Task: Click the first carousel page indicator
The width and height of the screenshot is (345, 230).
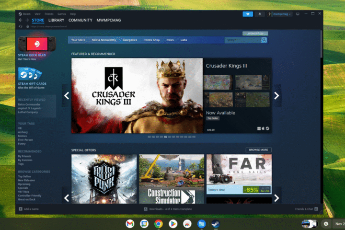Action: pos(149,137)
